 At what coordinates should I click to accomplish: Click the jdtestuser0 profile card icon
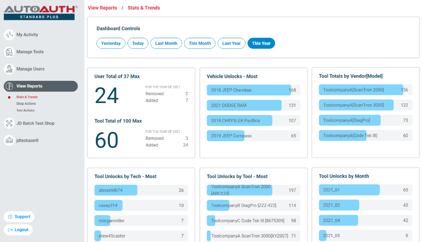[x=9, y=140]
